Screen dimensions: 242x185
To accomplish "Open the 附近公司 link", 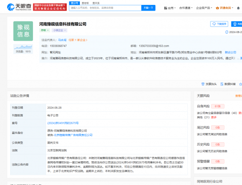I will click(x=230, y=52).
